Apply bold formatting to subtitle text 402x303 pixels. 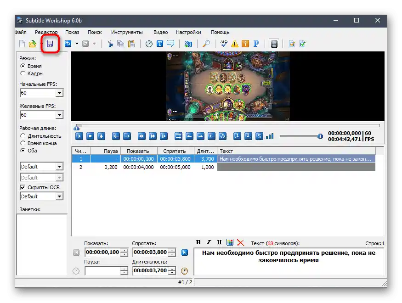click(x=198, y=242)
